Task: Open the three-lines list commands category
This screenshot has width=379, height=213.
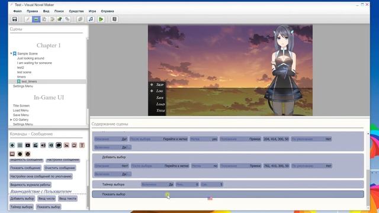Action: pos(20,145)
